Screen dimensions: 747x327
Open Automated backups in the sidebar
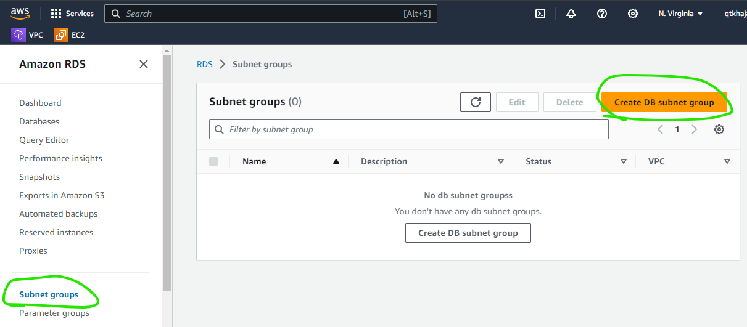pyautogui.click(x=59, y=214)
